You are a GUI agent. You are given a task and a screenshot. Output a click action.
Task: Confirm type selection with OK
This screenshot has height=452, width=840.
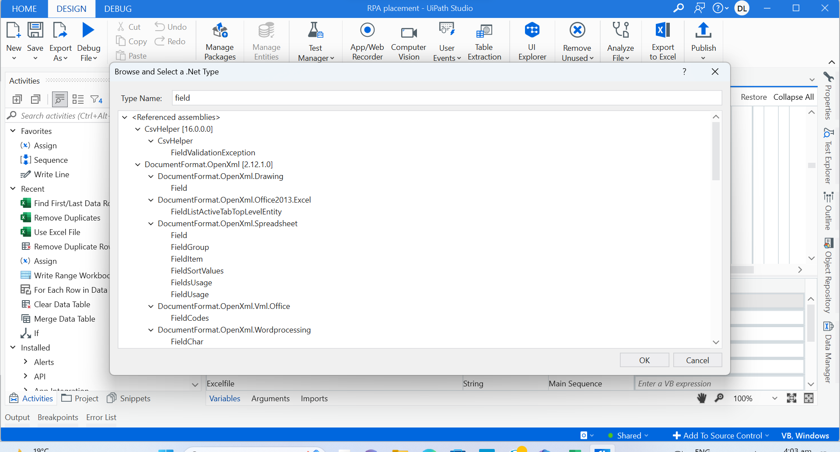coord(644,360)
